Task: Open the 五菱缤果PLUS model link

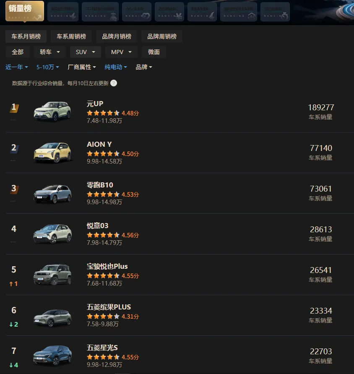Action: pos(109,307)
